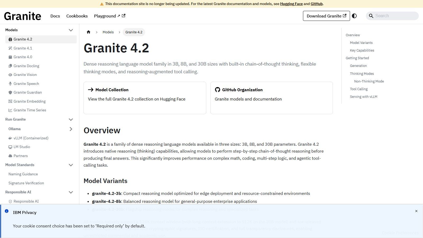Click the Granite Embedding icon
The image size is (423, 238).
(x=10, y=101)
